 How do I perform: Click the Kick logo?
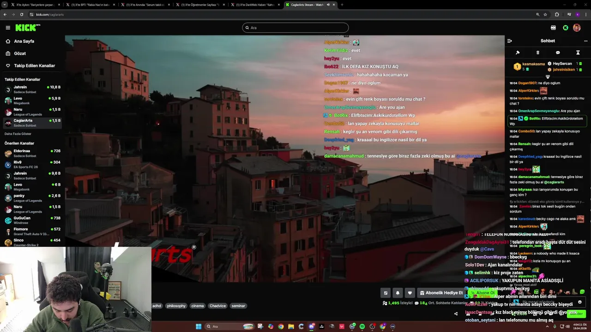[x=28, y=28]
